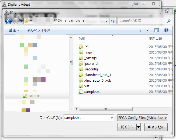Select the sample folder in navigation tree
The image size is (176, 140).
(34, 96)
